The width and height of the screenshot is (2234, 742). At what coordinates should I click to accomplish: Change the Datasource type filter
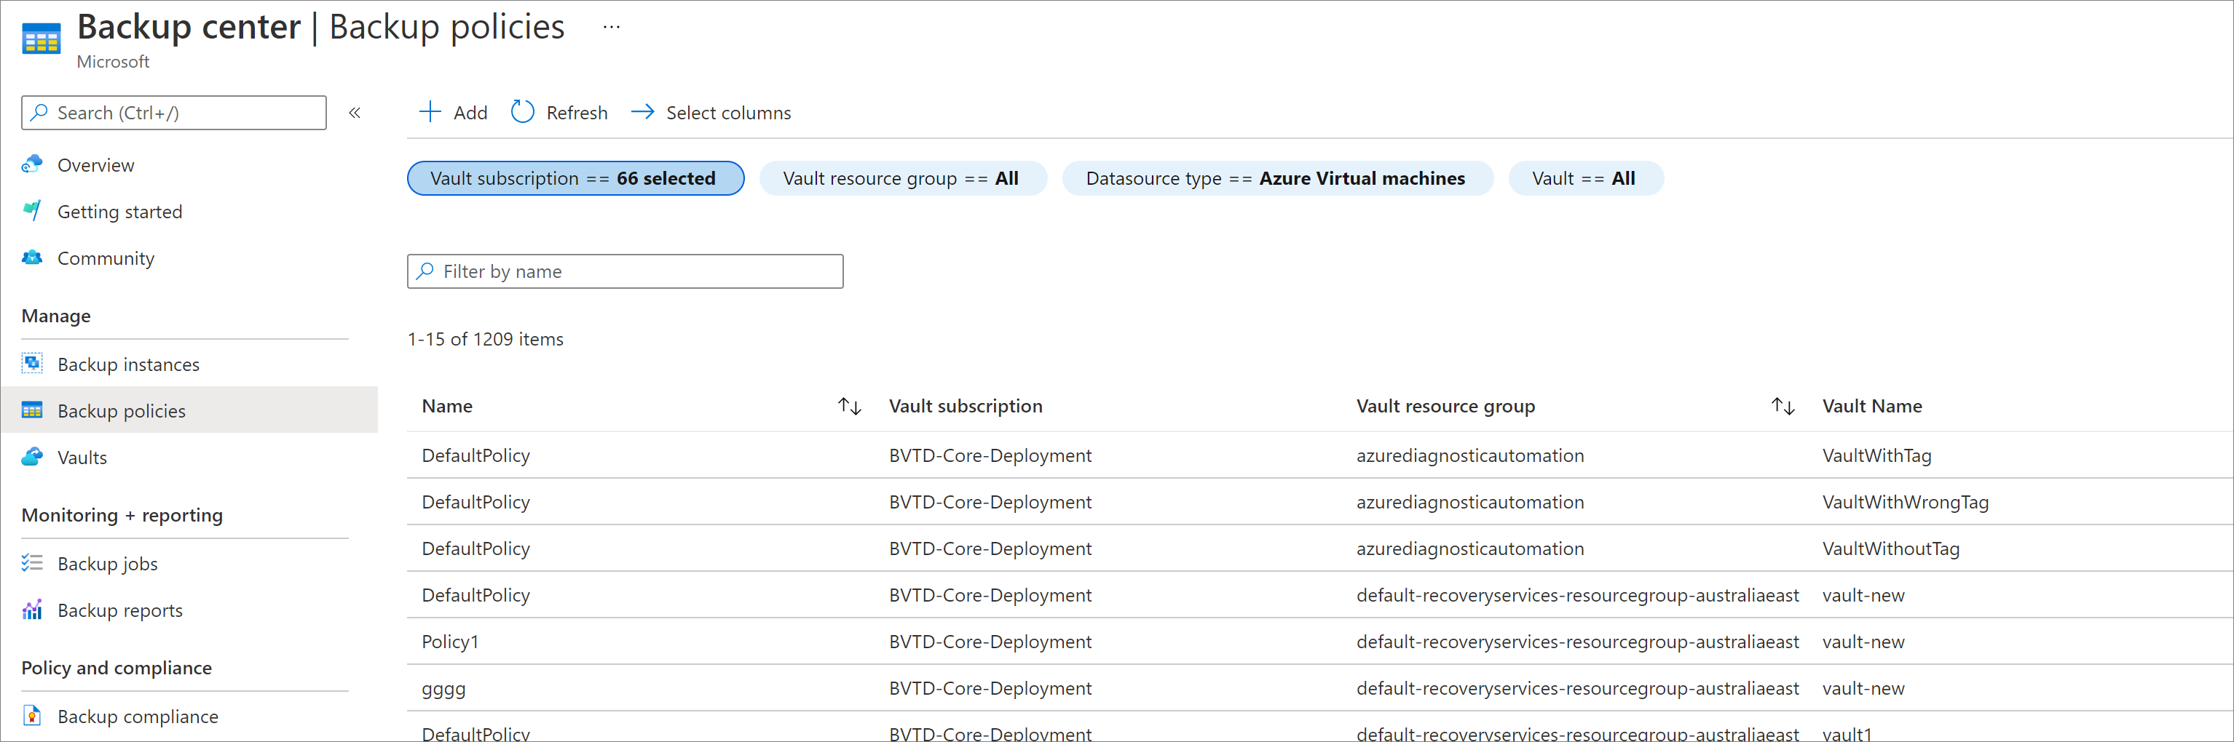coord(1276,178)
